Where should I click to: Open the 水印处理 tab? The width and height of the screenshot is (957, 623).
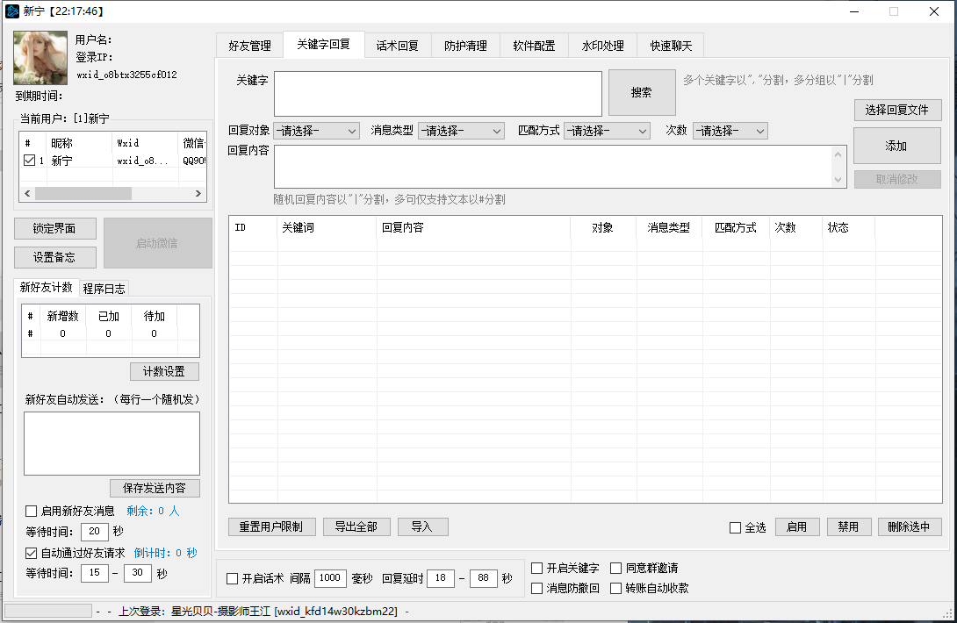click(x=602, y=46)
